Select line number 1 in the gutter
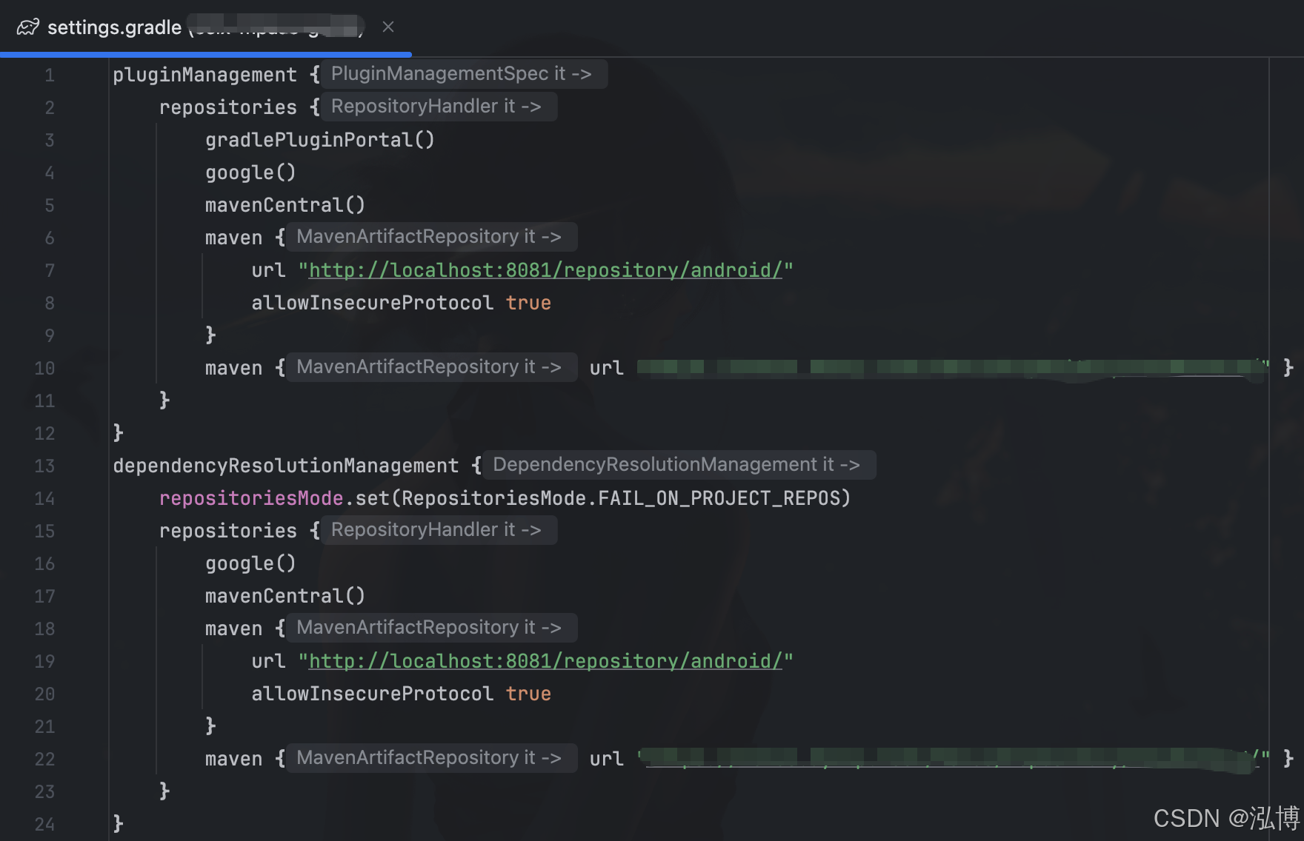The height and width of the screenshot is (841, 1304). 49,74
